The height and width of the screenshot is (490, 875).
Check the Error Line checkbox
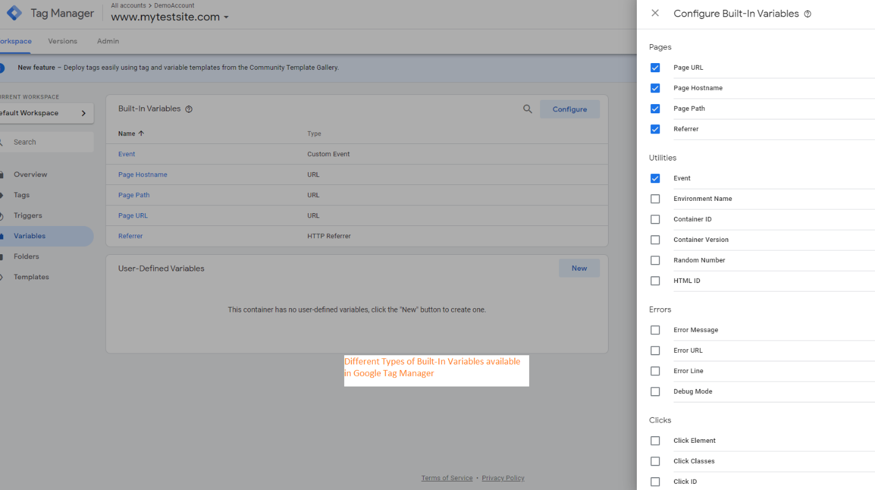655,371
